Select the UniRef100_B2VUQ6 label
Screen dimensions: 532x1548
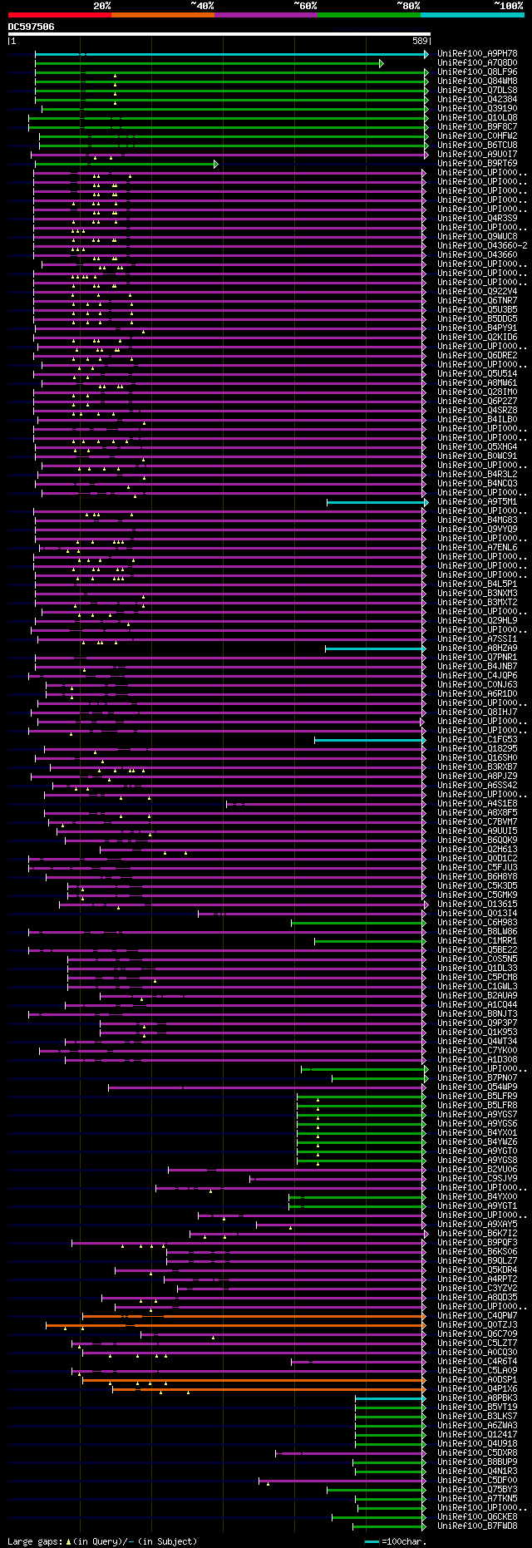pyautogui.click(x=477, y=1169)
